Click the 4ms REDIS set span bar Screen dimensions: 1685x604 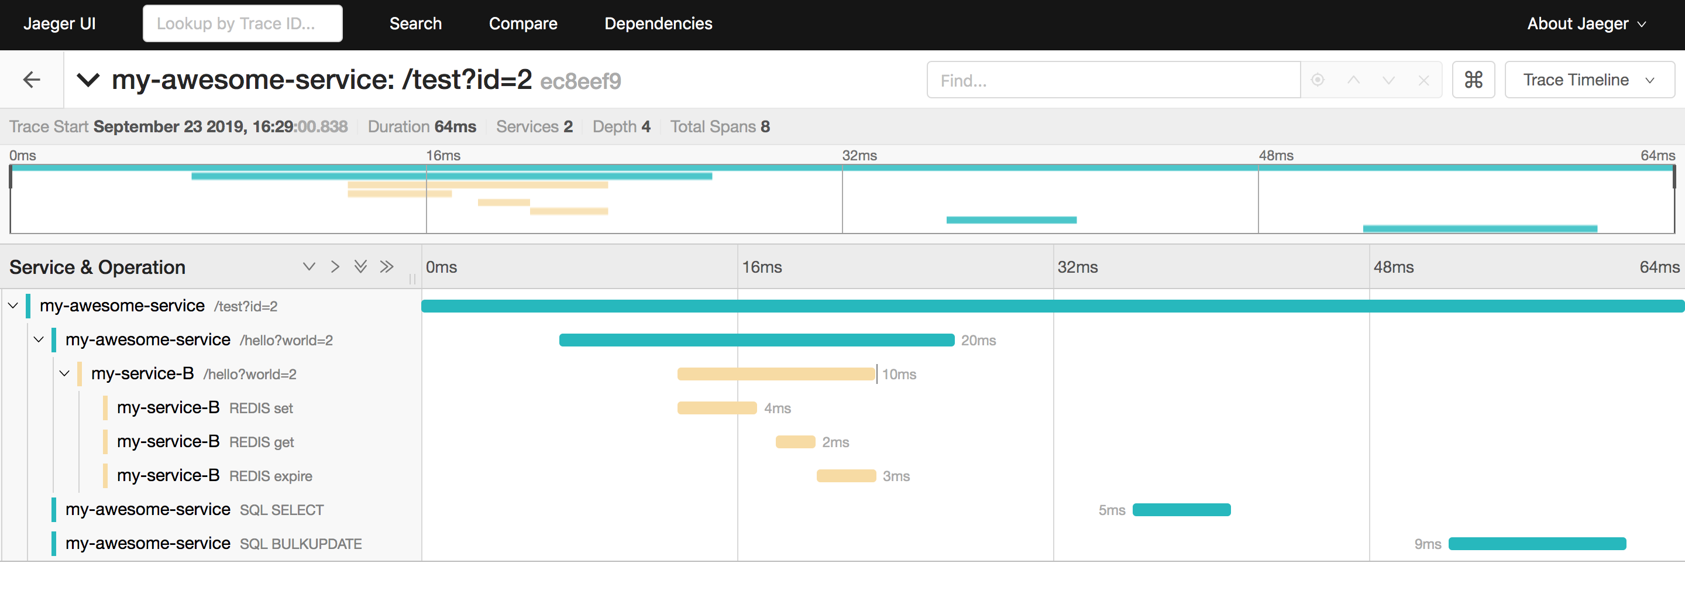click(x=717, y=409)
